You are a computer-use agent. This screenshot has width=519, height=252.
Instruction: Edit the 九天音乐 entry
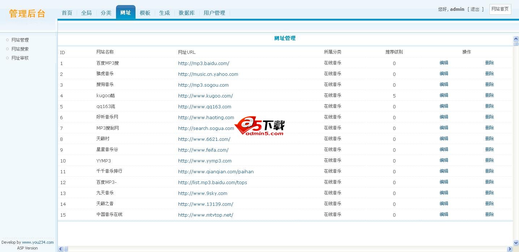[444, 193]
